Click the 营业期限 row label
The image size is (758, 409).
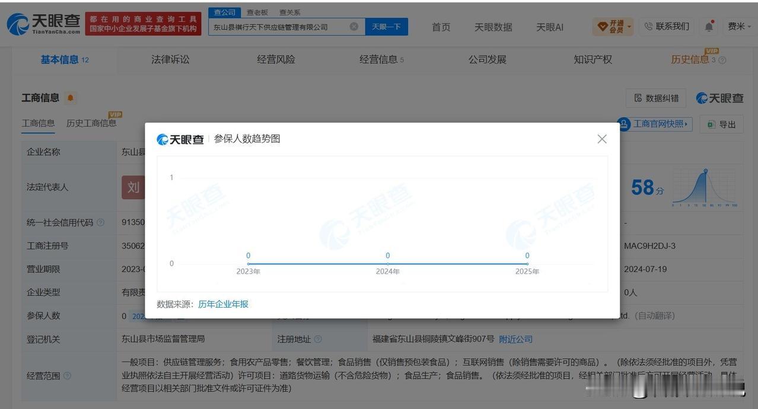(43, 269)
